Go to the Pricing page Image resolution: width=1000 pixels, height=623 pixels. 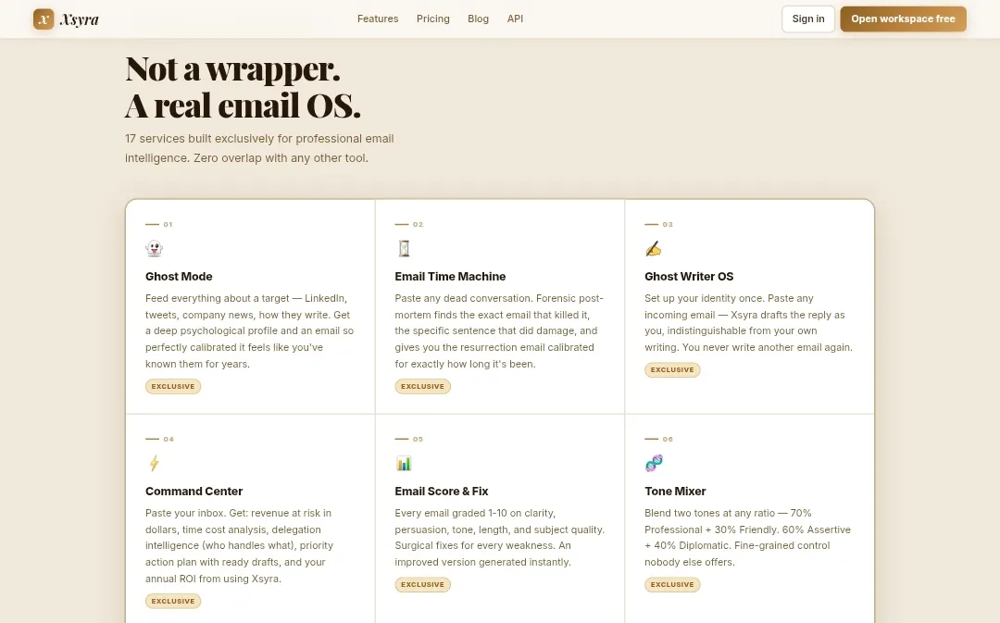[433, 19]
